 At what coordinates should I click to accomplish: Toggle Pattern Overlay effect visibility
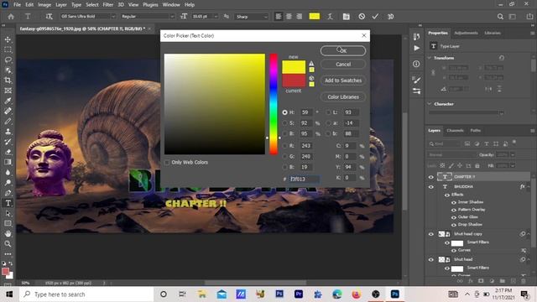pyautogui.click(x=454, y=210)
